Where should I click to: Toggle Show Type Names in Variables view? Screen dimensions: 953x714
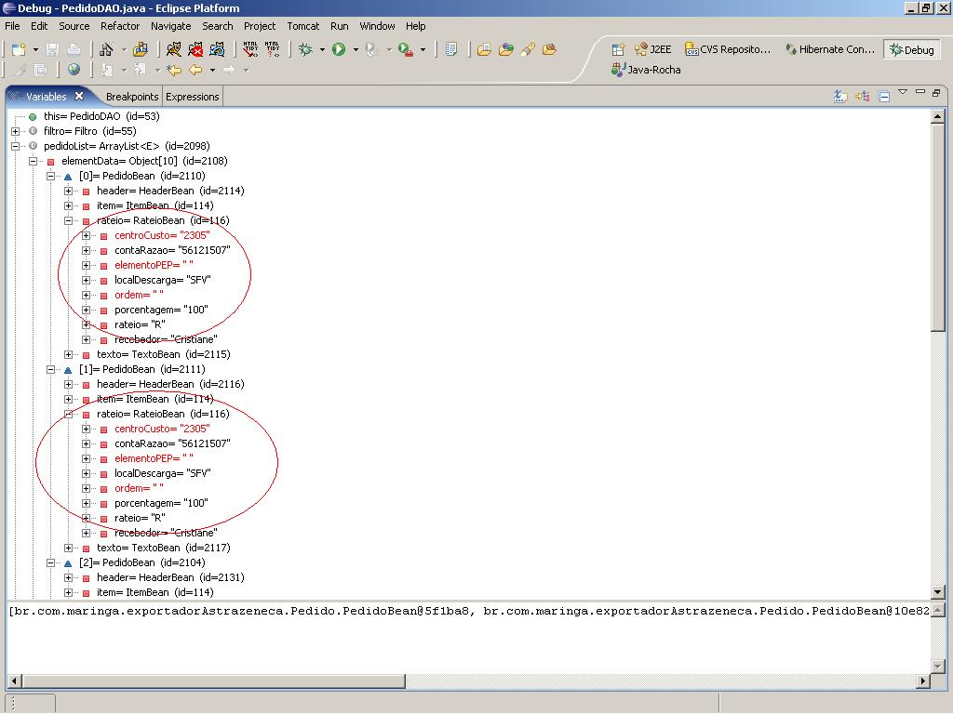[x=840, y=96]
